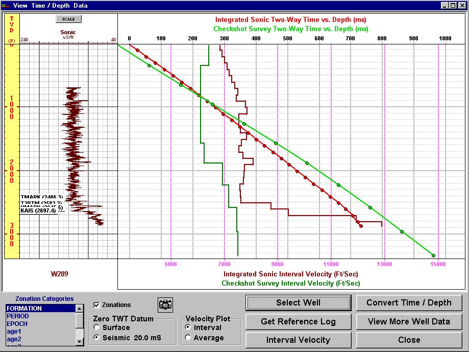
Task: Click Get Reference Log
Action: (x=298, y=321)
